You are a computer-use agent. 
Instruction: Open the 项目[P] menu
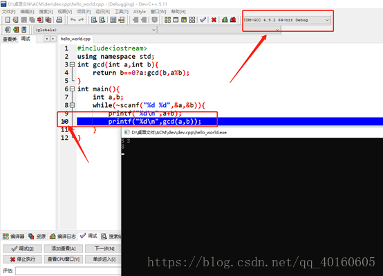(x=84, y=12)
